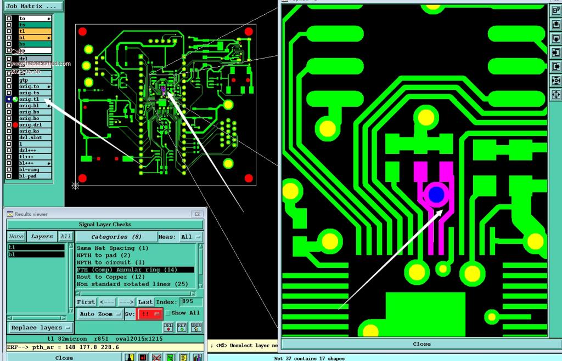Click the zoom-in converging arrows icon
Screen dimensions: 562x361
(555, 81)
